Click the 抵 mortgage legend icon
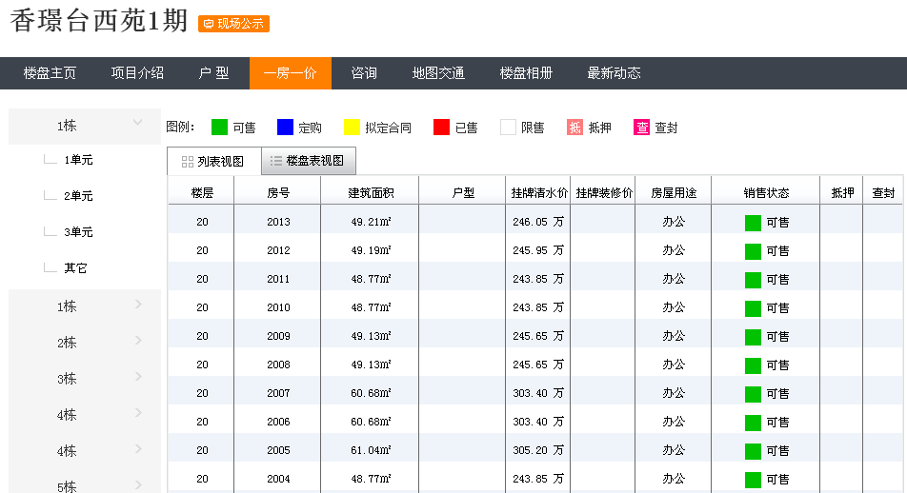This screenshot has width=907, height=493. click(574, 128)
